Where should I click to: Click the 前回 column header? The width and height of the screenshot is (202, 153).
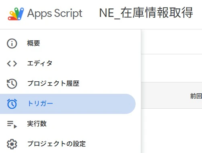[196, 96]
